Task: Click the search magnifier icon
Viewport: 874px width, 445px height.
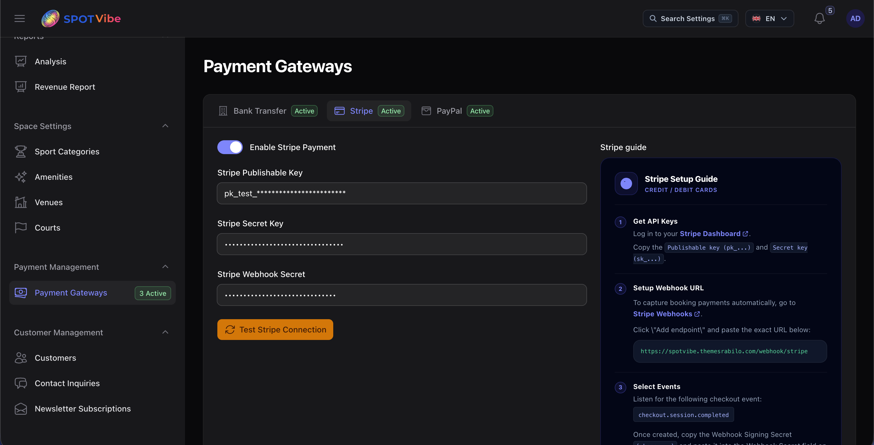Action: point(653,18)
